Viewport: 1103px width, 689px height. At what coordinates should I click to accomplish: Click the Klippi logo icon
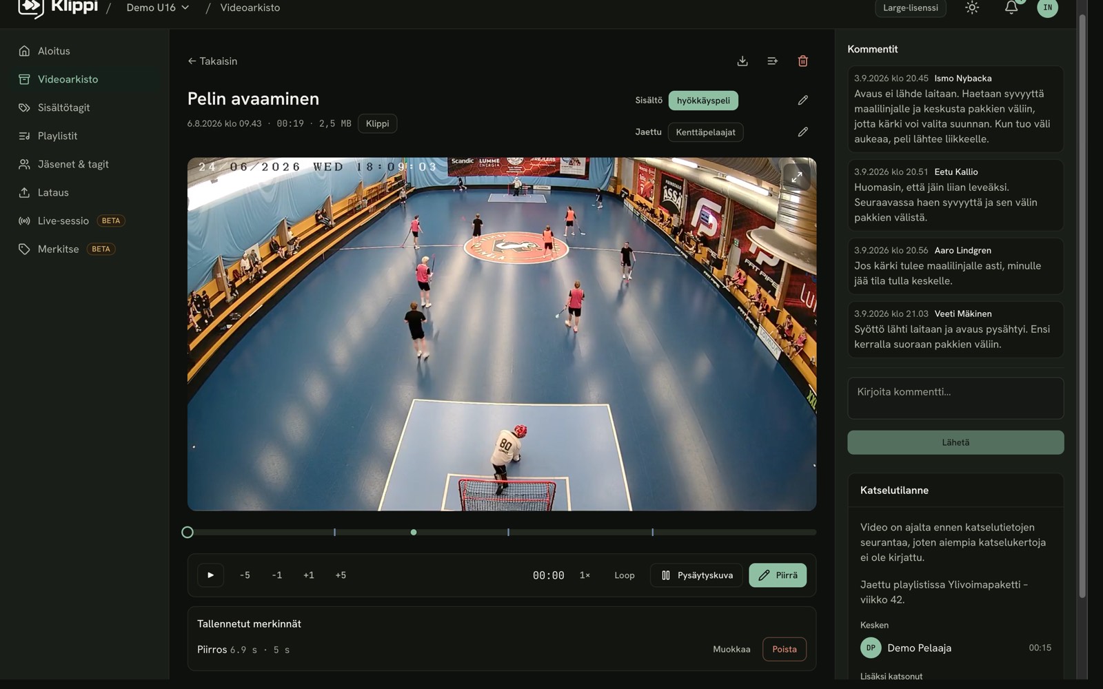[x=31, y=8]
